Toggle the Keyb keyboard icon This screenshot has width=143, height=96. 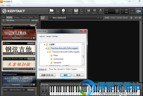(76, 11)
